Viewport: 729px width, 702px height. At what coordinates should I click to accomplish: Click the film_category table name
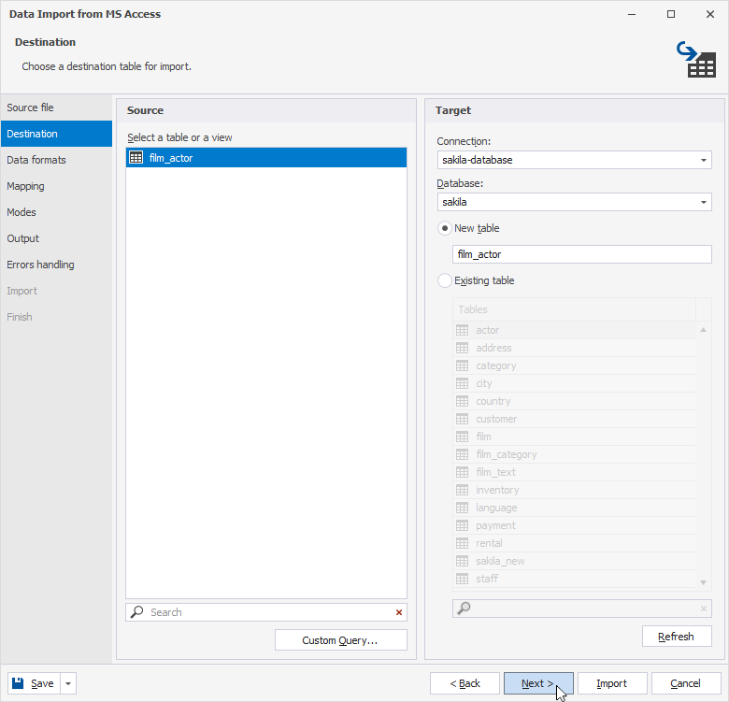click(x=507, y=454)
